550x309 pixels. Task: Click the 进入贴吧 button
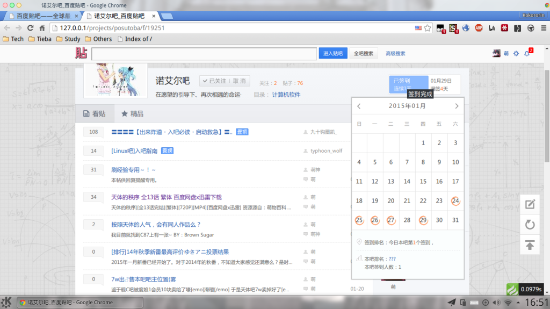(333, 53)
